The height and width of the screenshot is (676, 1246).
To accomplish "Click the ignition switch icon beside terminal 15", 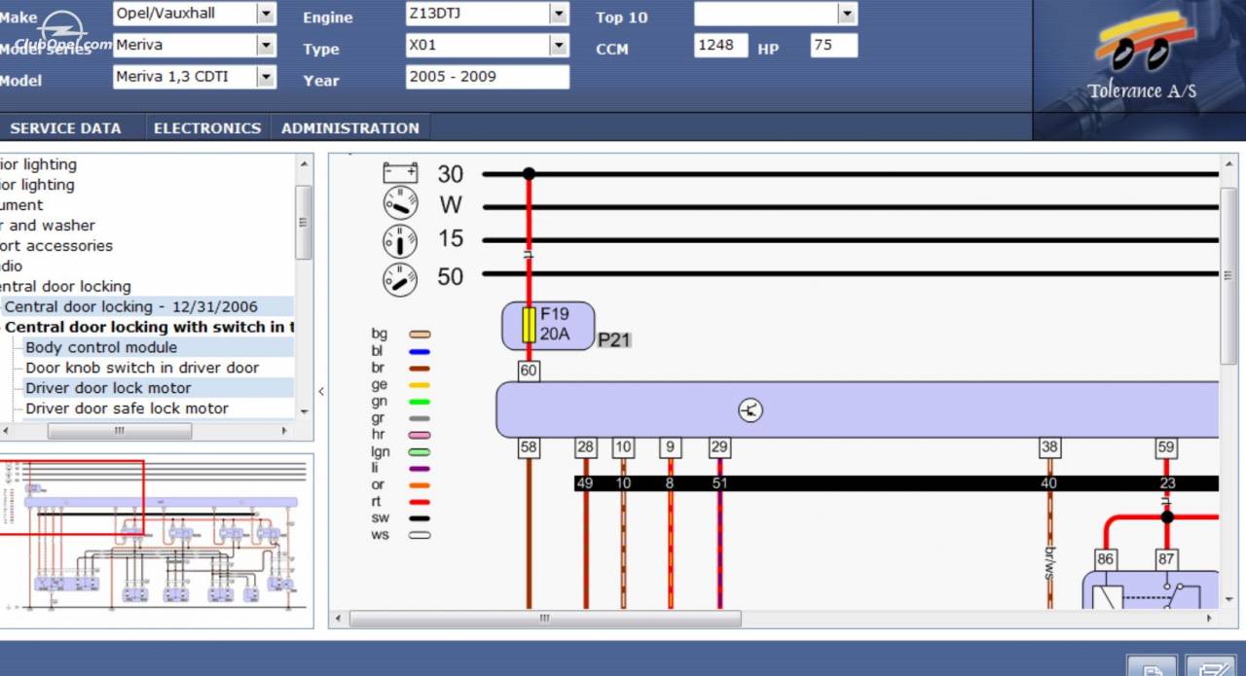I will pyautogui.click(x=400, y=240).
